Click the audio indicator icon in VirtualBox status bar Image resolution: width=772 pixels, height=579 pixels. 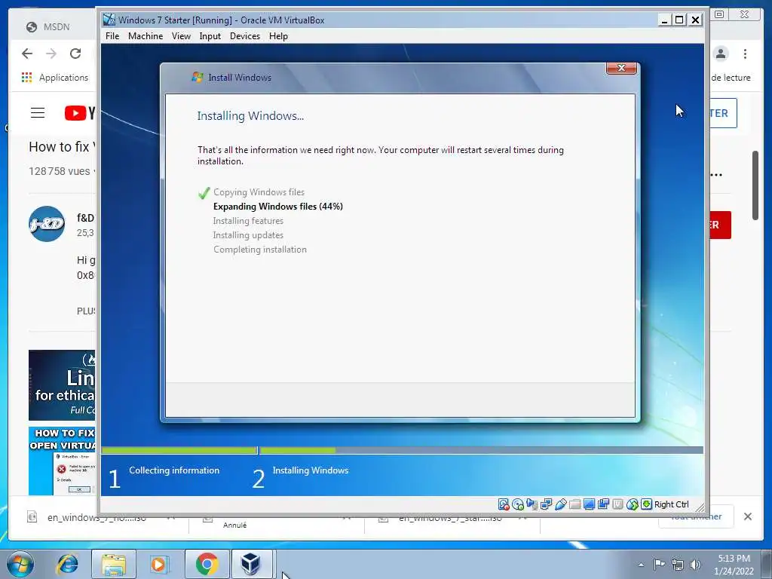pos(532,504)
